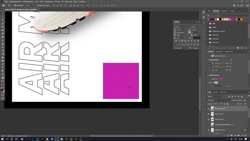Image resolution: width=250 pixels, height=141 pixels.
Task: Select the Clone Stamp tool
Action: [3, 43]
